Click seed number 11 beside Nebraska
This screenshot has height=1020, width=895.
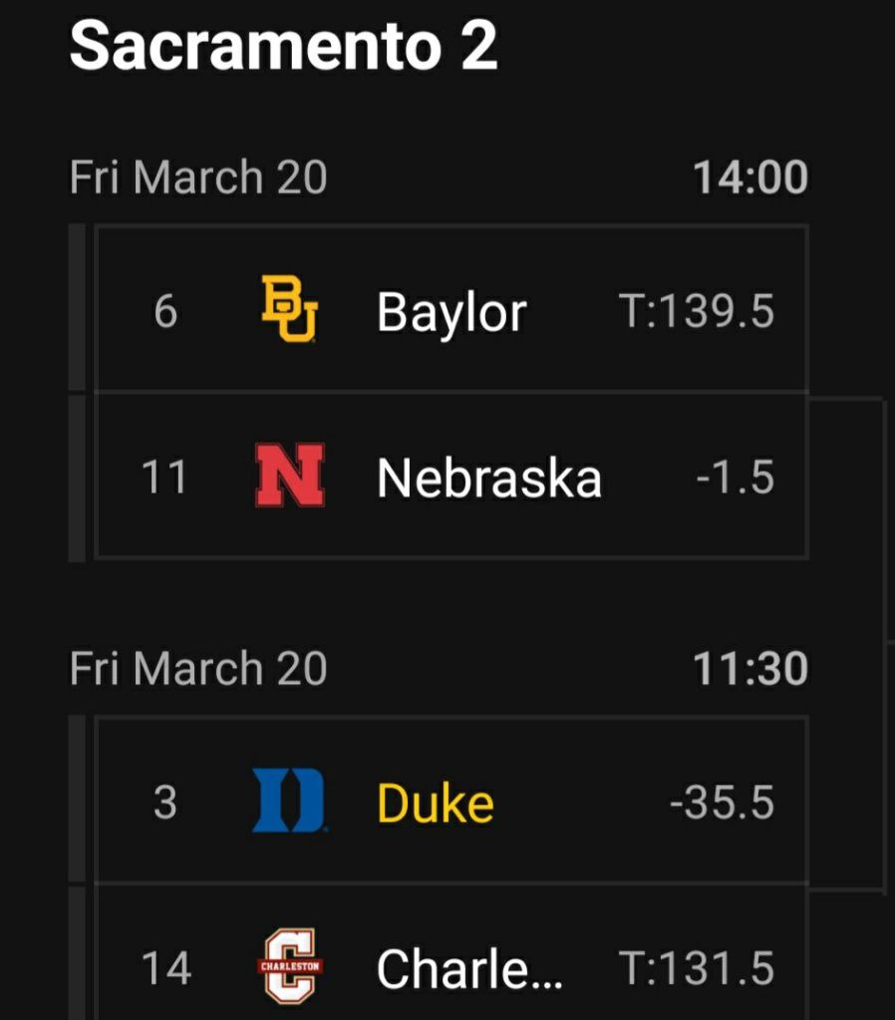click(x=164, y=478)
